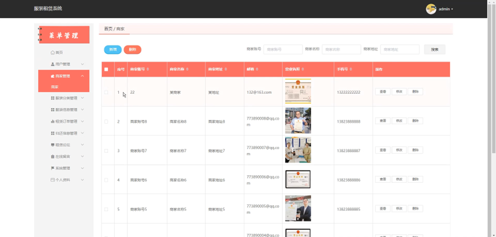The height and width of the screenshot is (237, 496).
Task: Expand the 服装分类管理 menu chevron
Action: click(82, 98)
